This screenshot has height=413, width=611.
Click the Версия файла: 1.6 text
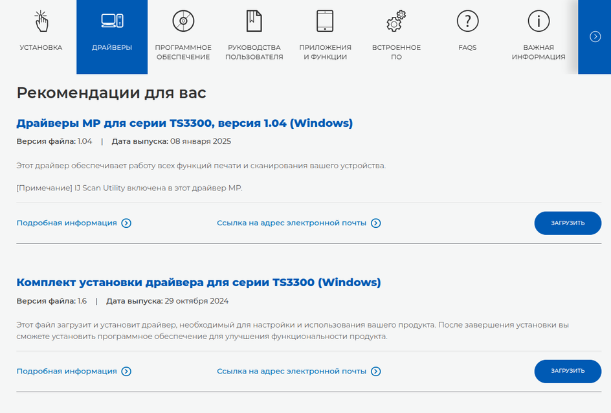(x=51, y=301)
